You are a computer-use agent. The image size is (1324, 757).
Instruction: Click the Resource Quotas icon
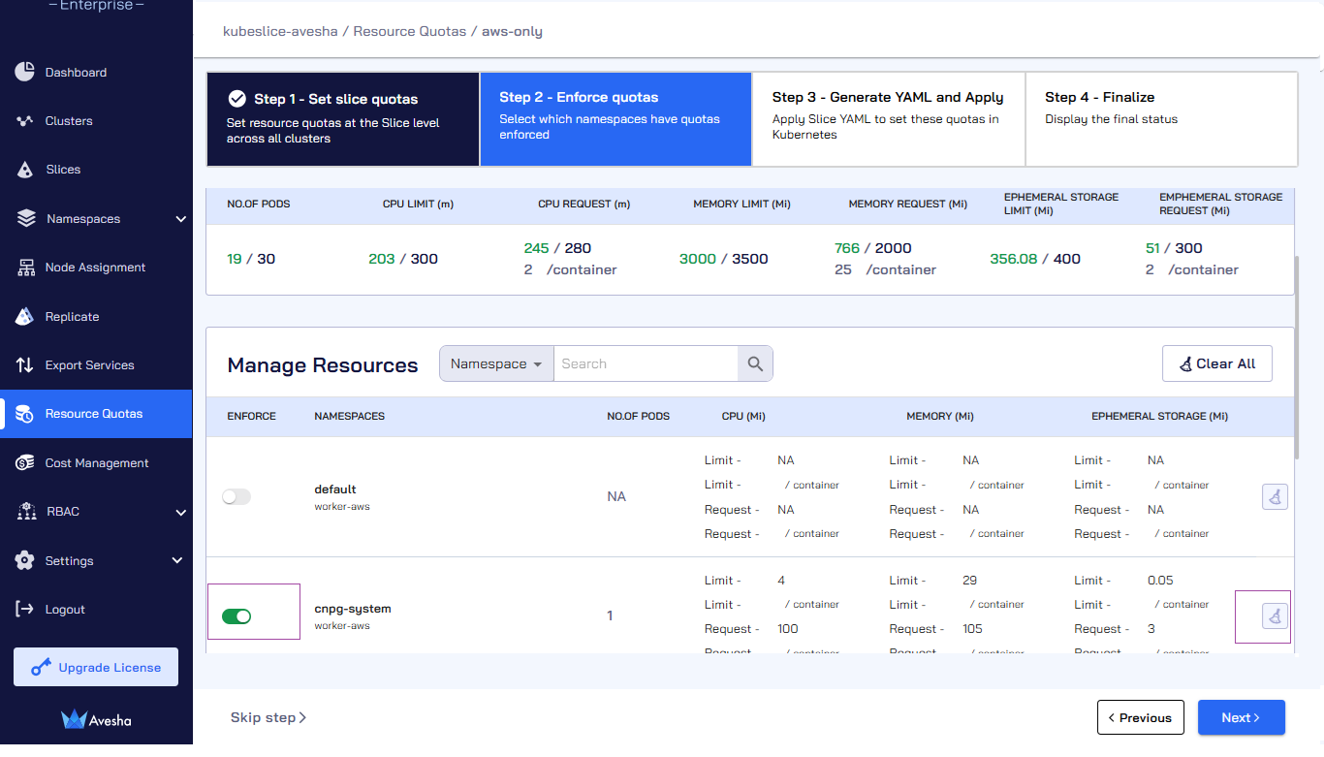[x=25, y=414]
